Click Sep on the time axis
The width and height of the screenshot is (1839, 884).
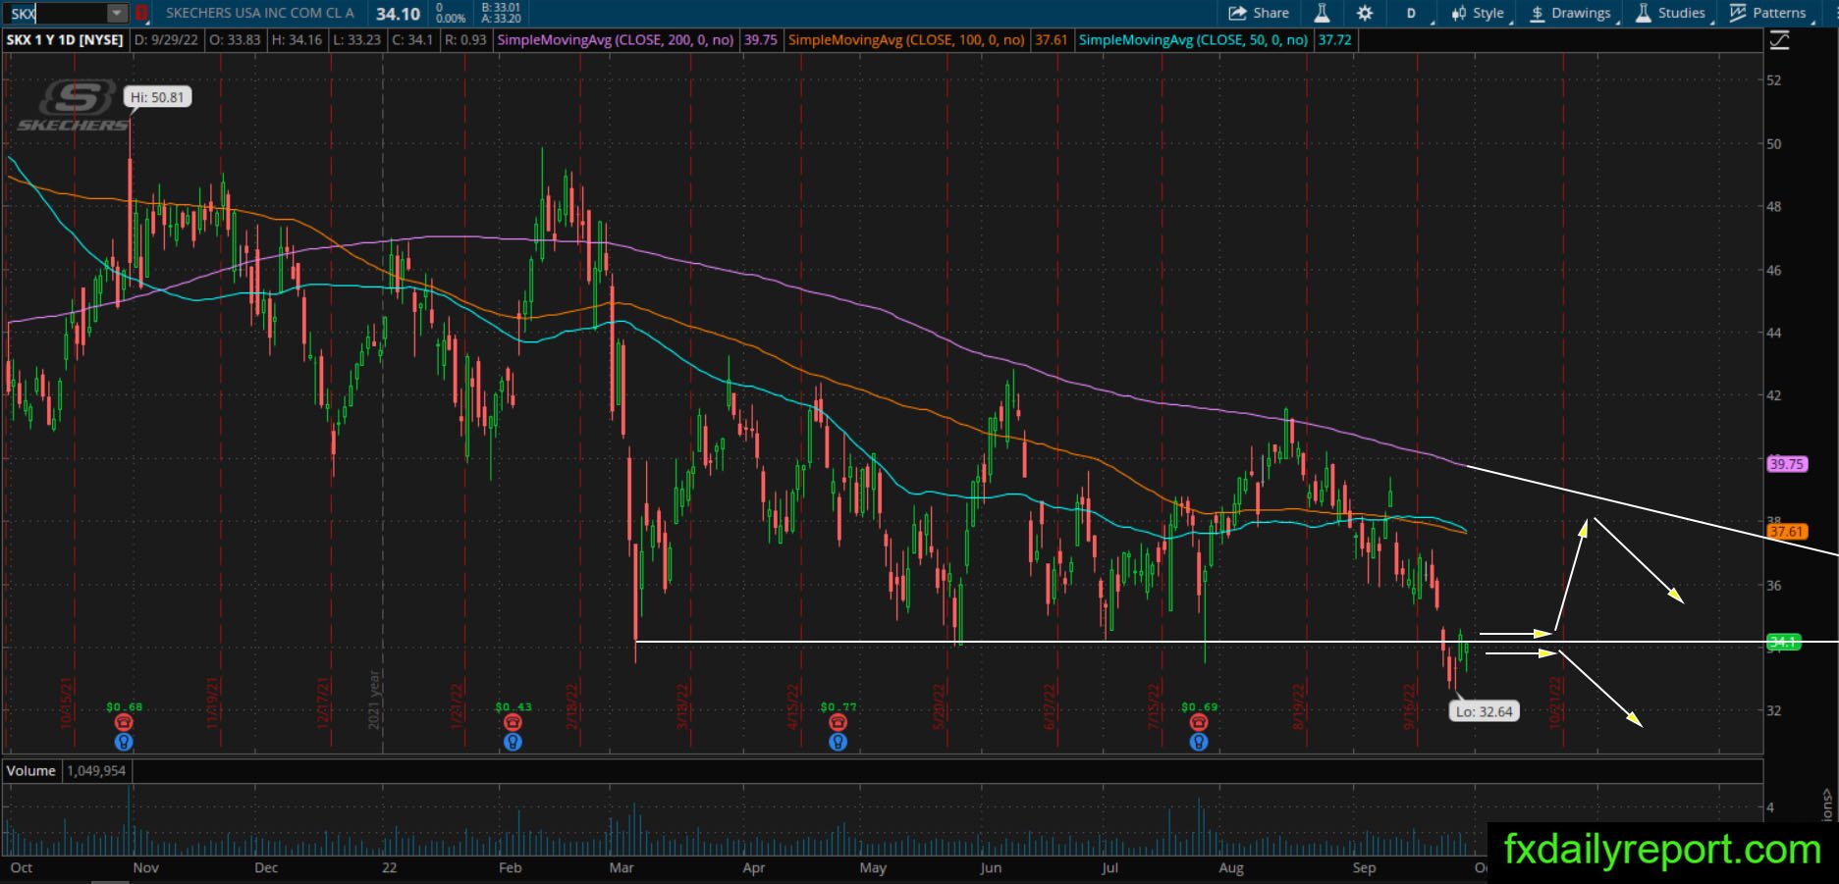[x=1364, y=867]
